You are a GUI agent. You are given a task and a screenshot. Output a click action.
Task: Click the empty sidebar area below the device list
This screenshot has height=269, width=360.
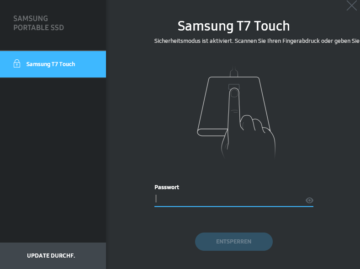53,160
